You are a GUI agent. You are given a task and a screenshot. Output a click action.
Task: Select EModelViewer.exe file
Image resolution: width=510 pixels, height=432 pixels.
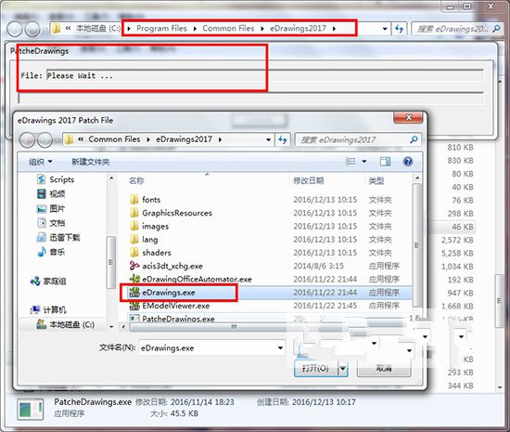coord(170,306)
